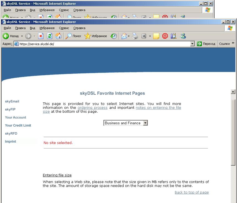
Task: Open skyRFD in sidebar
Action: click(11, 133)
